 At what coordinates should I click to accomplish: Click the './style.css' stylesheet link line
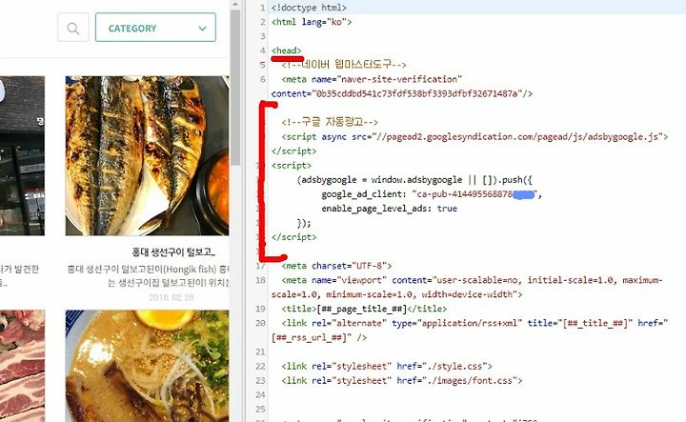pyautogui.click(x=387, y=366)
